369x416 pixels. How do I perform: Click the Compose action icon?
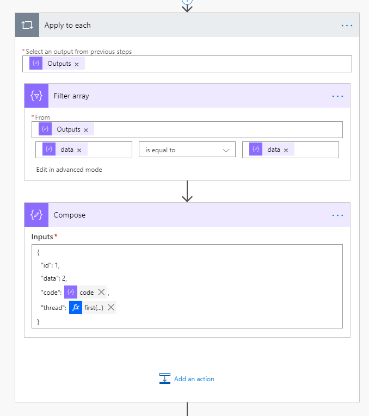36,215
